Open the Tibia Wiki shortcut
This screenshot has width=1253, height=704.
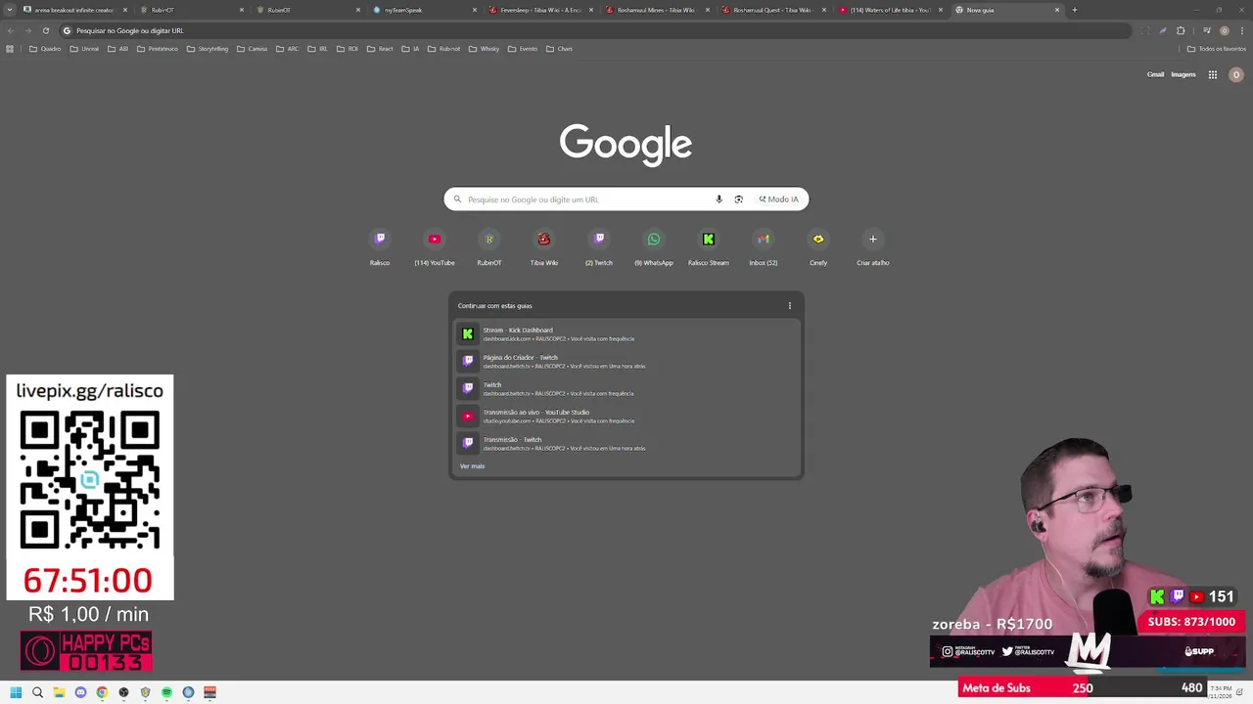pos(544,246)
